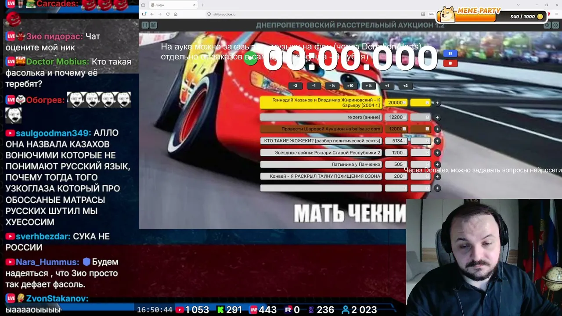Click the help icon right of the auction title
This screenshot has height=316, width=562.
tap(555, 25)
